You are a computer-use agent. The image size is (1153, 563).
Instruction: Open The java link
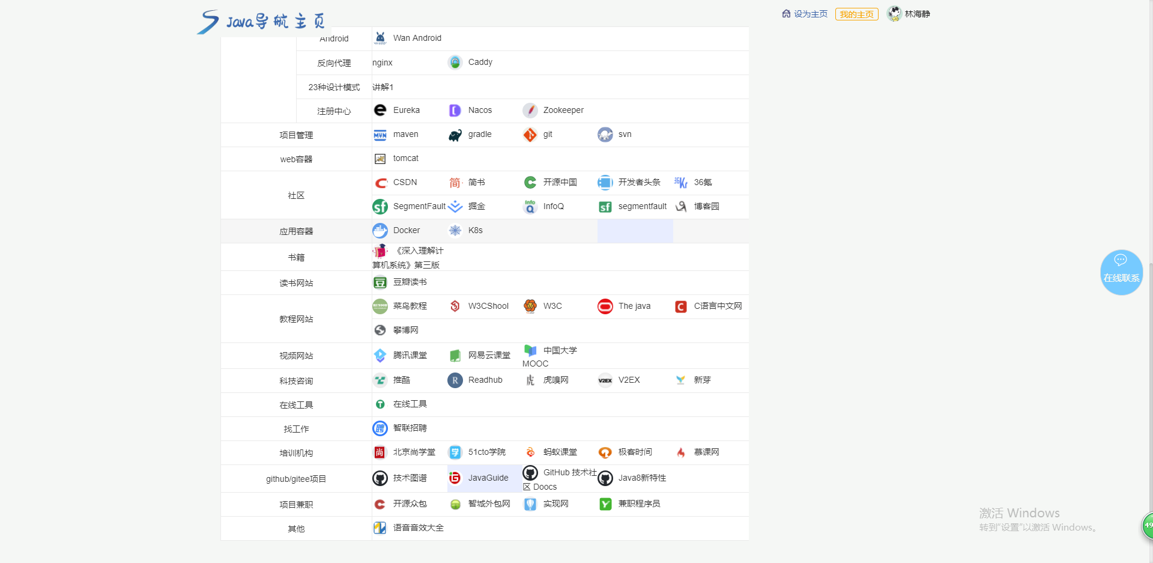pyautogui.click(x=635, y=306)
